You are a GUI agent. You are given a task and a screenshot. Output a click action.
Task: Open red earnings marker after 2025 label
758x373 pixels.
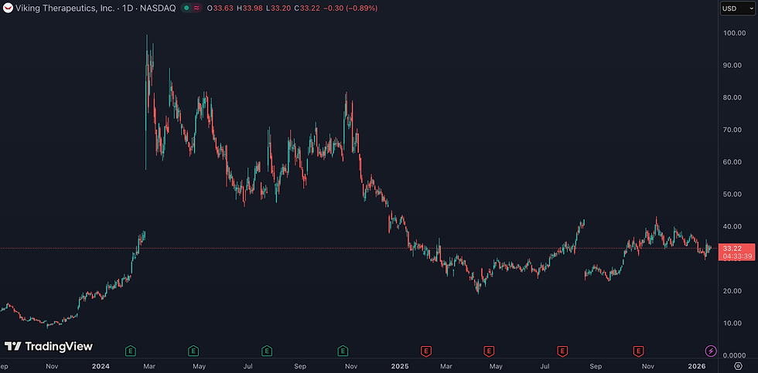[x=425, y=351]
